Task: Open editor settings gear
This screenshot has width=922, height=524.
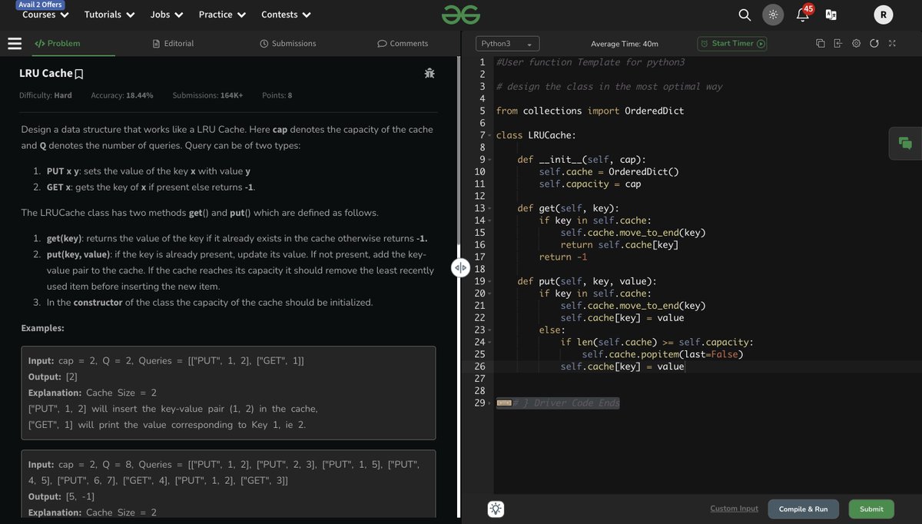Action: pos(856,43)
